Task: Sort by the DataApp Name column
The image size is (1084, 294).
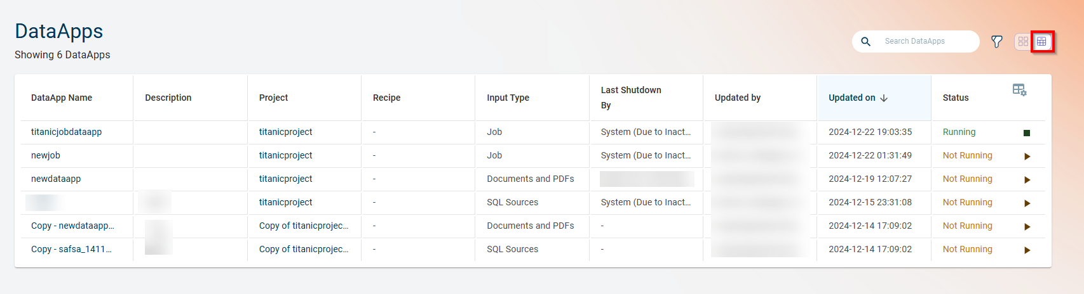Action: 62,98
